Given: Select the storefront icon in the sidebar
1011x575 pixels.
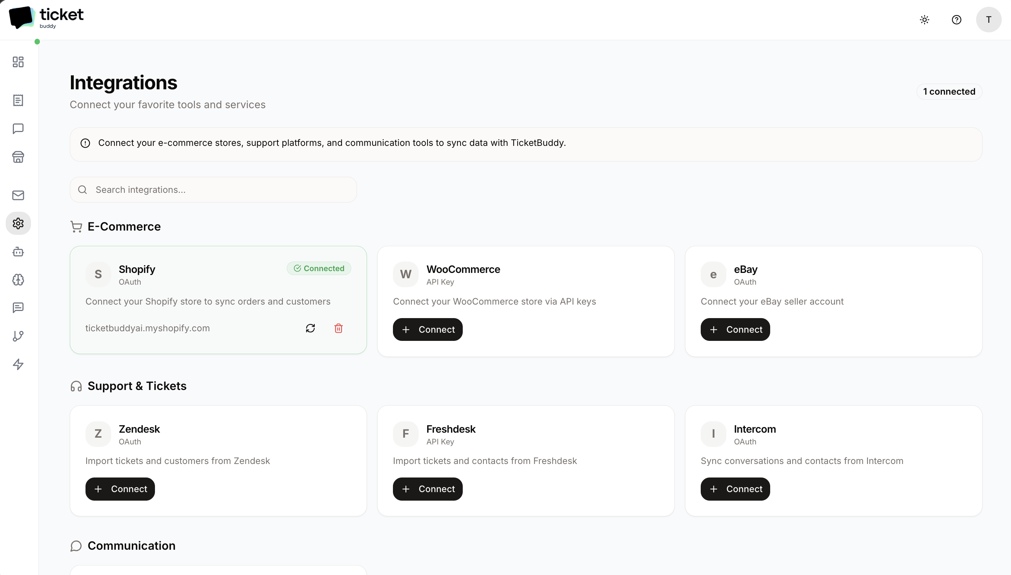Looking at the screenshot, I should 18,157.
